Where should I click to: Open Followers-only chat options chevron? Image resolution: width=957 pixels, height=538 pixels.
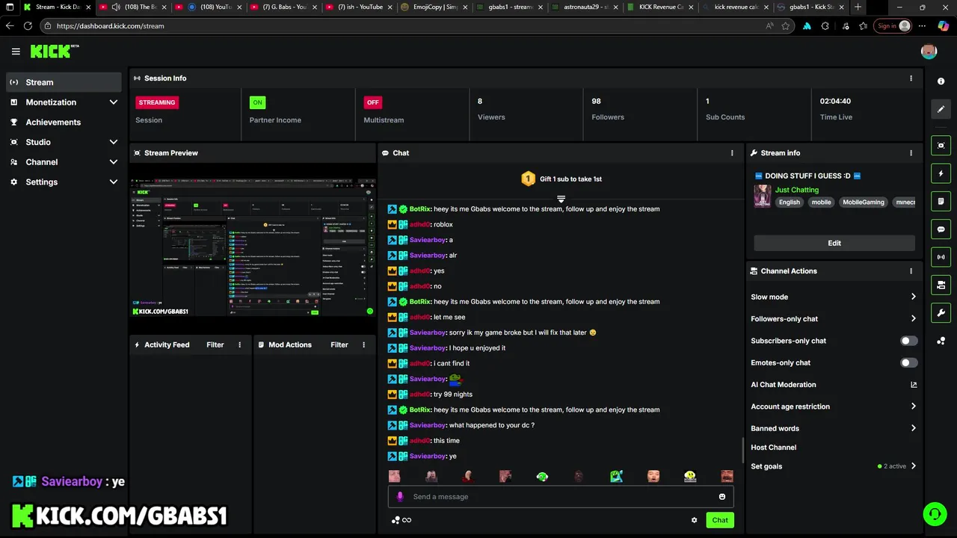click(913, 319)
